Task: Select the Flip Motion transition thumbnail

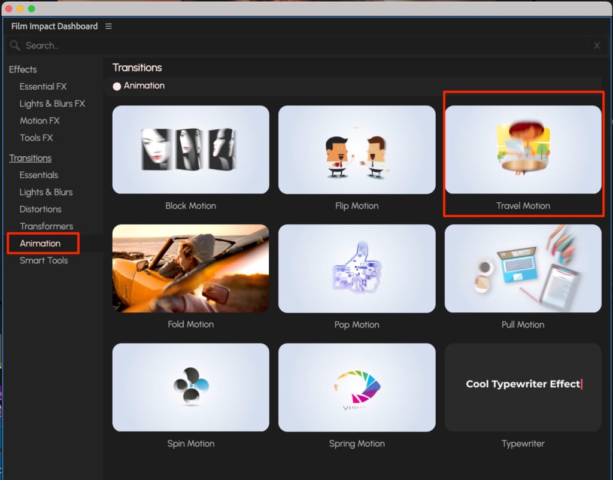Action: point(357,150)
